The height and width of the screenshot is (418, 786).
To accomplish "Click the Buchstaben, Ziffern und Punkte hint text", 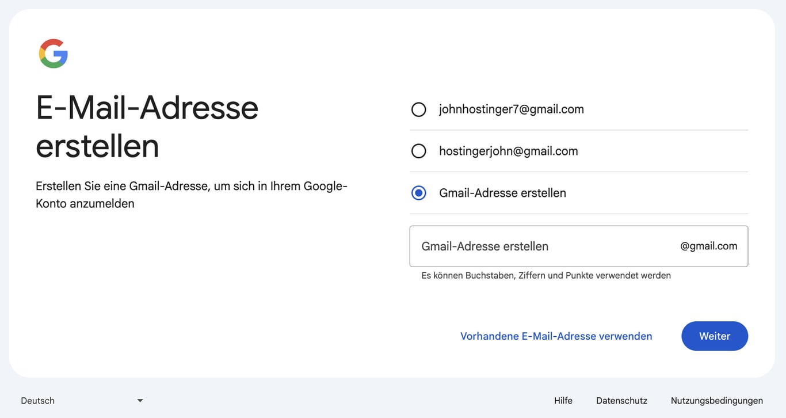I will (545, 275).
